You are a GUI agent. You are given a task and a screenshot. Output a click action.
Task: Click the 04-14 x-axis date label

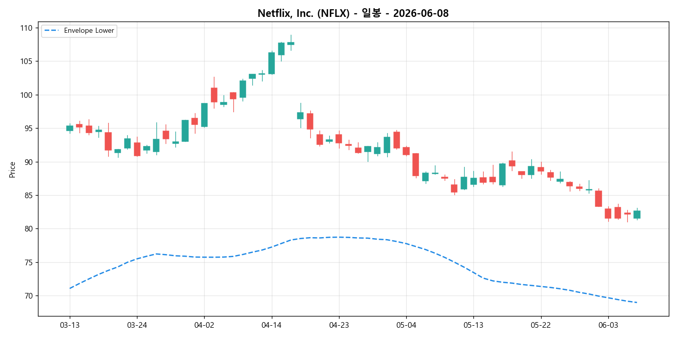pos(271,325)
